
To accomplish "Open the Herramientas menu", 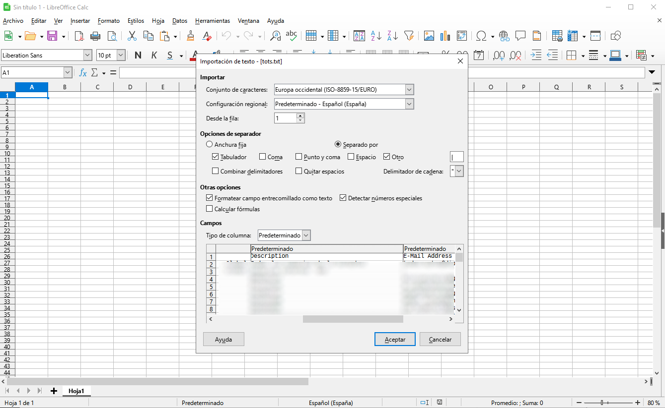I will 213,21.
